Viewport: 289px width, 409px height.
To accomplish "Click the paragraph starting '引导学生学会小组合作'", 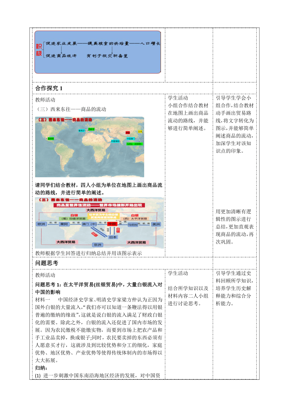I will coord(235,124).
